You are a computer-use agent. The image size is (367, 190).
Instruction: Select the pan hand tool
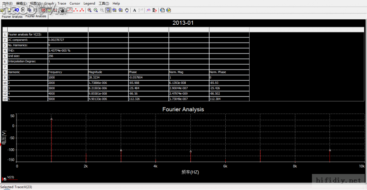click(127, 10)
